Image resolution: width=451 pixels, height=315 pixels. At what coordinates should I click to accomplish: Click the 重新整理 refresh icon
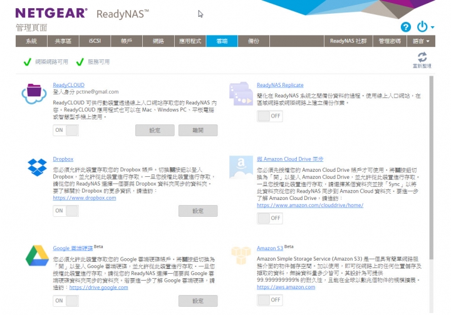click(x=422, y=57)
